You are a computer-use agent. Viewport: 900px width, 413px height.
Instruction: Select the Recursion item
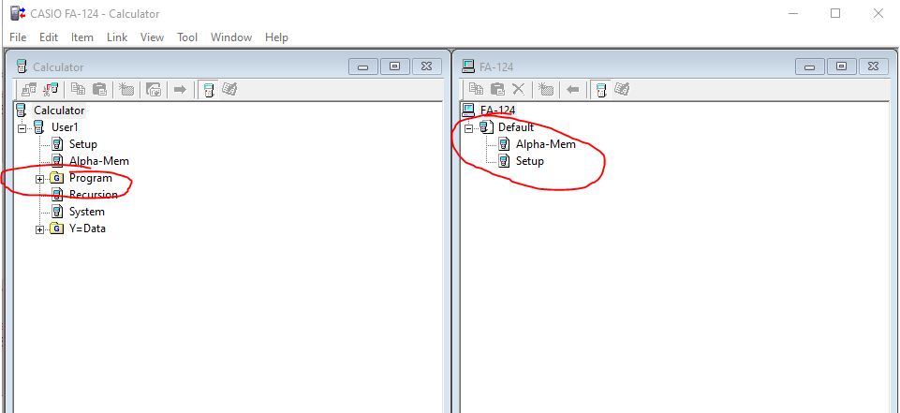tap(94, 195)
